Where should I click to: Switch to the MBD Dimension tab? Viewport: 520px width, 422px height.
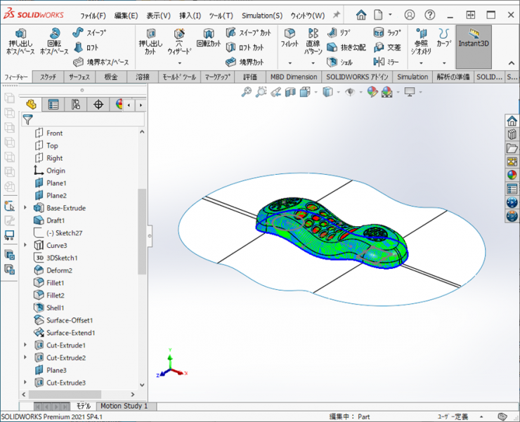click(292, 77)
